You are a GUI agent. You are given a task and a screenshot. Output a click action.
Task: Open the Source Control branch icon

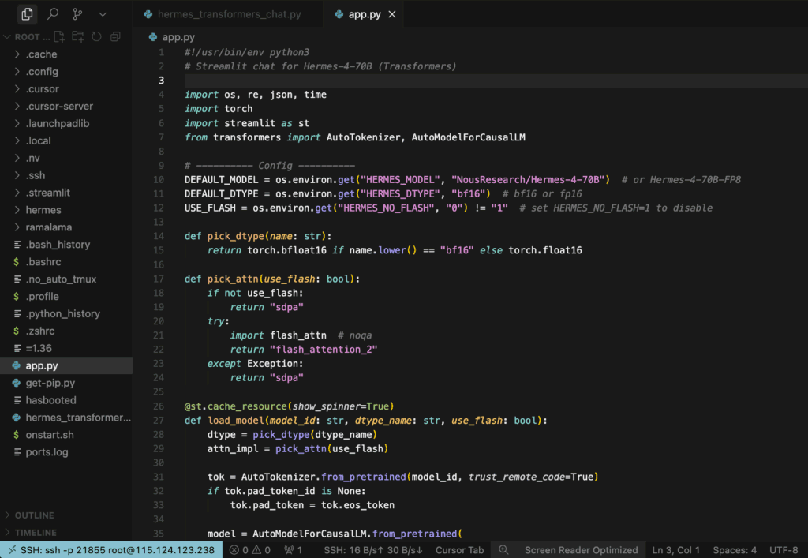(x=77, y=14)
